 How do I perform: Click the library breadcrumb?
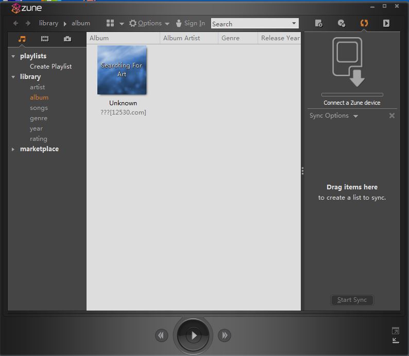[48, 23]
